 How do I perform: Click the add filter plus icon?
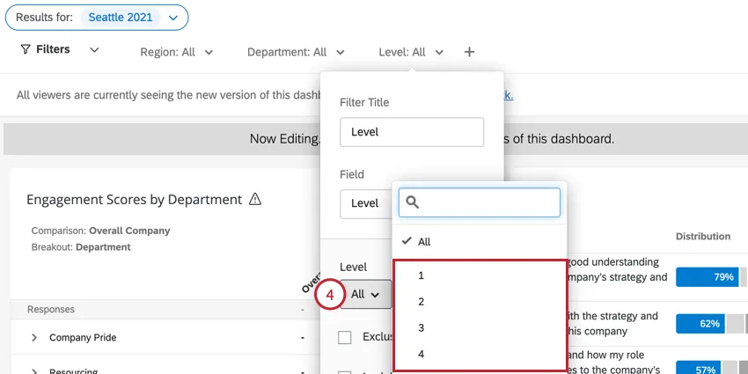[469, 52]
